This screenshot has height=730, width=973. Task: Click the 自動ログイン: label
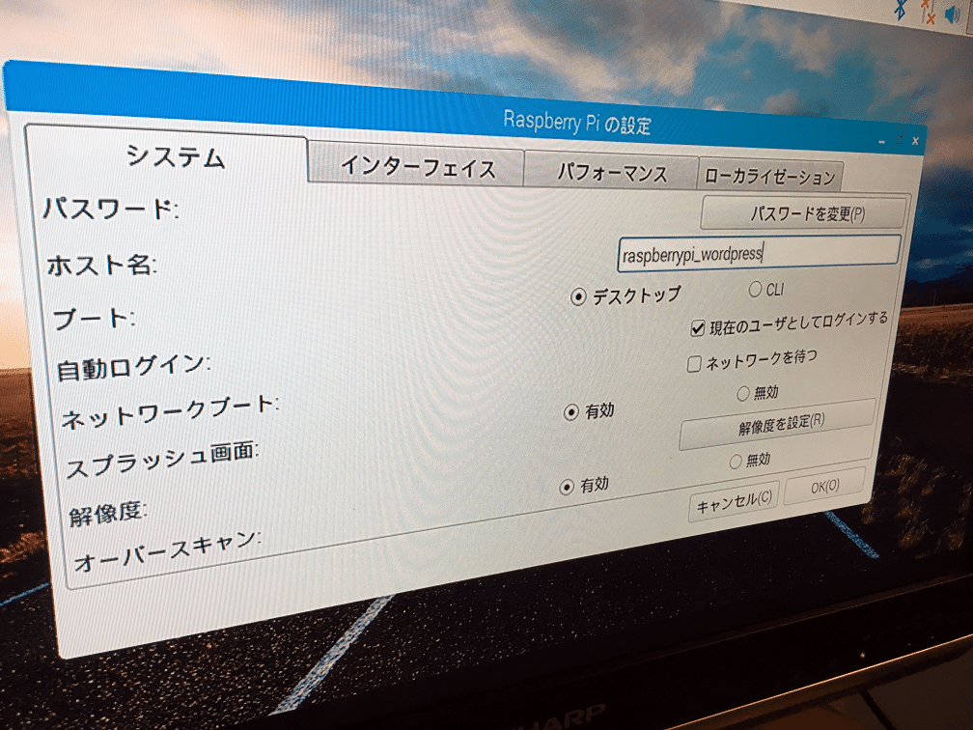[133, 367]
